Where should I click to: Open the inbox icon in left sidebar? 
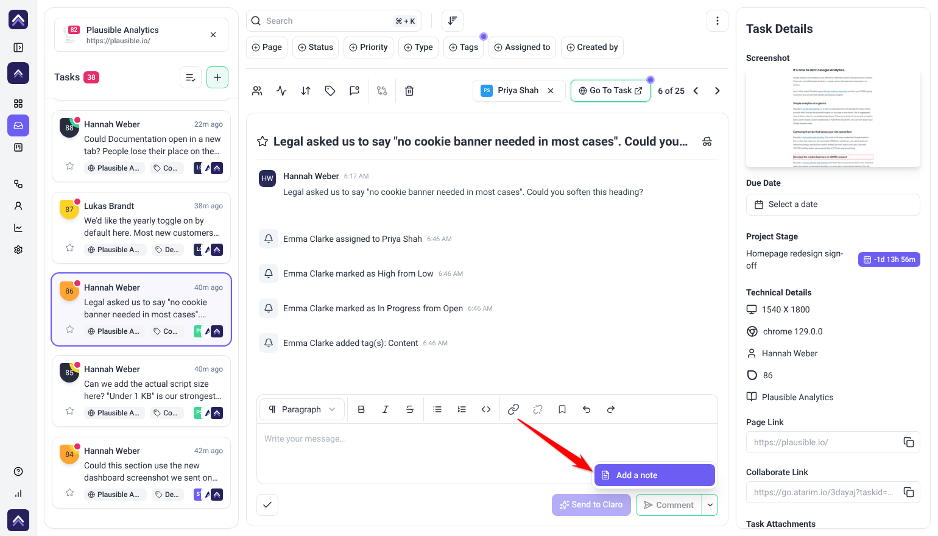(18, 125)
